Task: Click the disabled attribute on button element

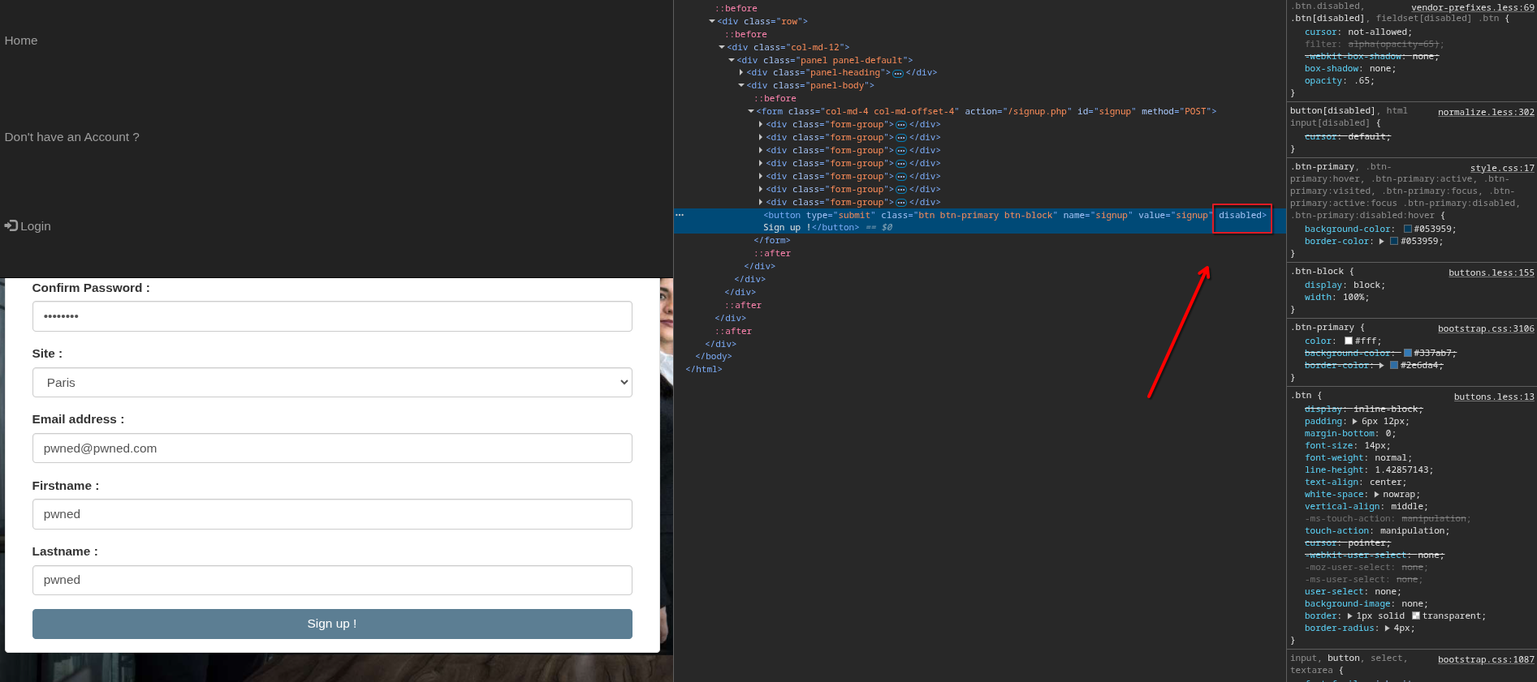Action: tap(1240, 215)
